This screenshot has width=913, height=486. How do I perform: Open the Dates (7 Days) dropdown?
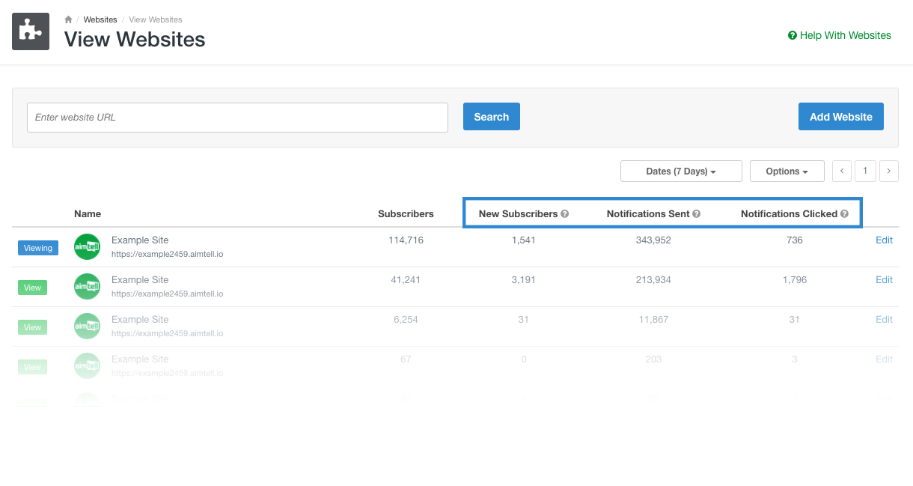pyautogui.click(x=680, y=171)
